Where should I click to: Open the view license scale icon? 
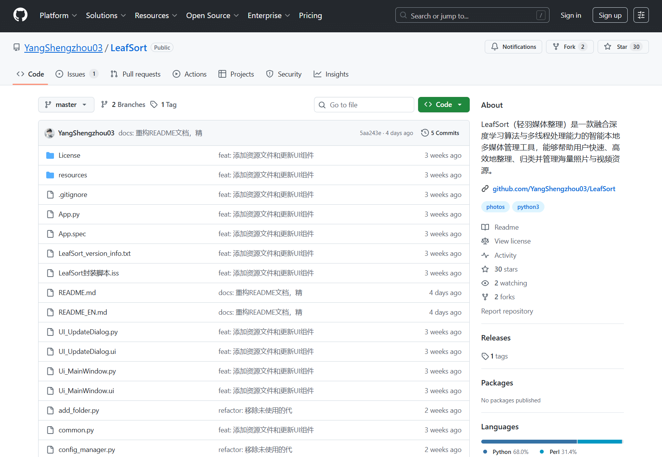pos(486,241)
